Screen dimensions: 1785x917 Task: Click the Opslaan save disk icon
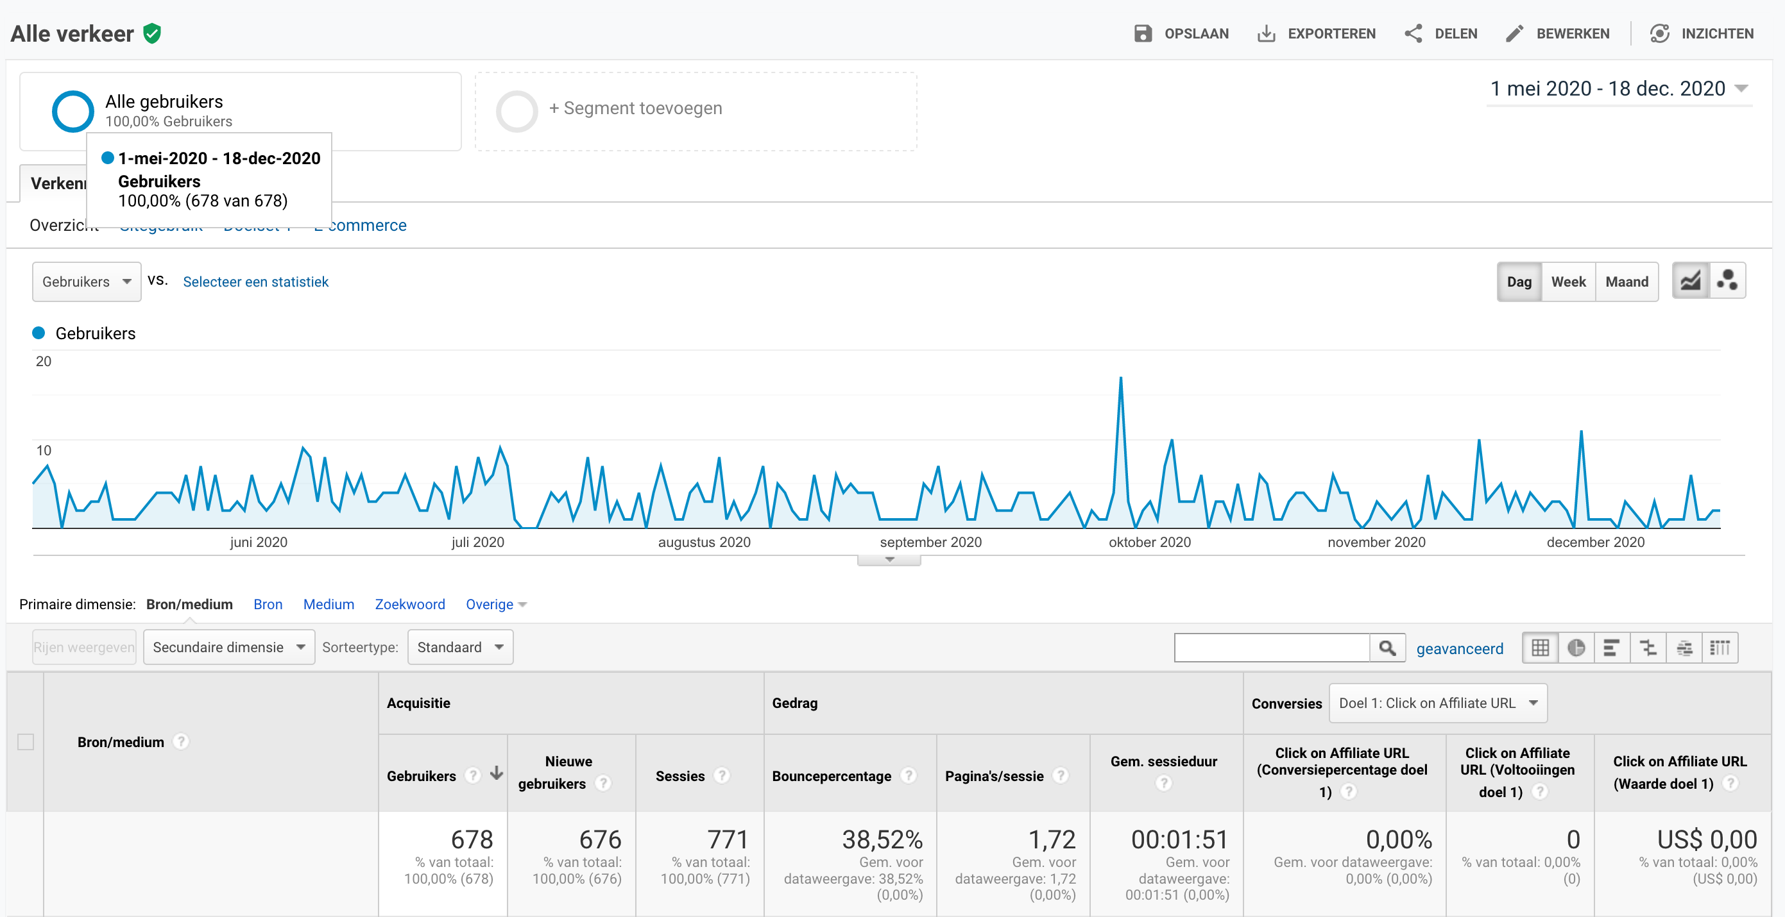point(1143,33)
